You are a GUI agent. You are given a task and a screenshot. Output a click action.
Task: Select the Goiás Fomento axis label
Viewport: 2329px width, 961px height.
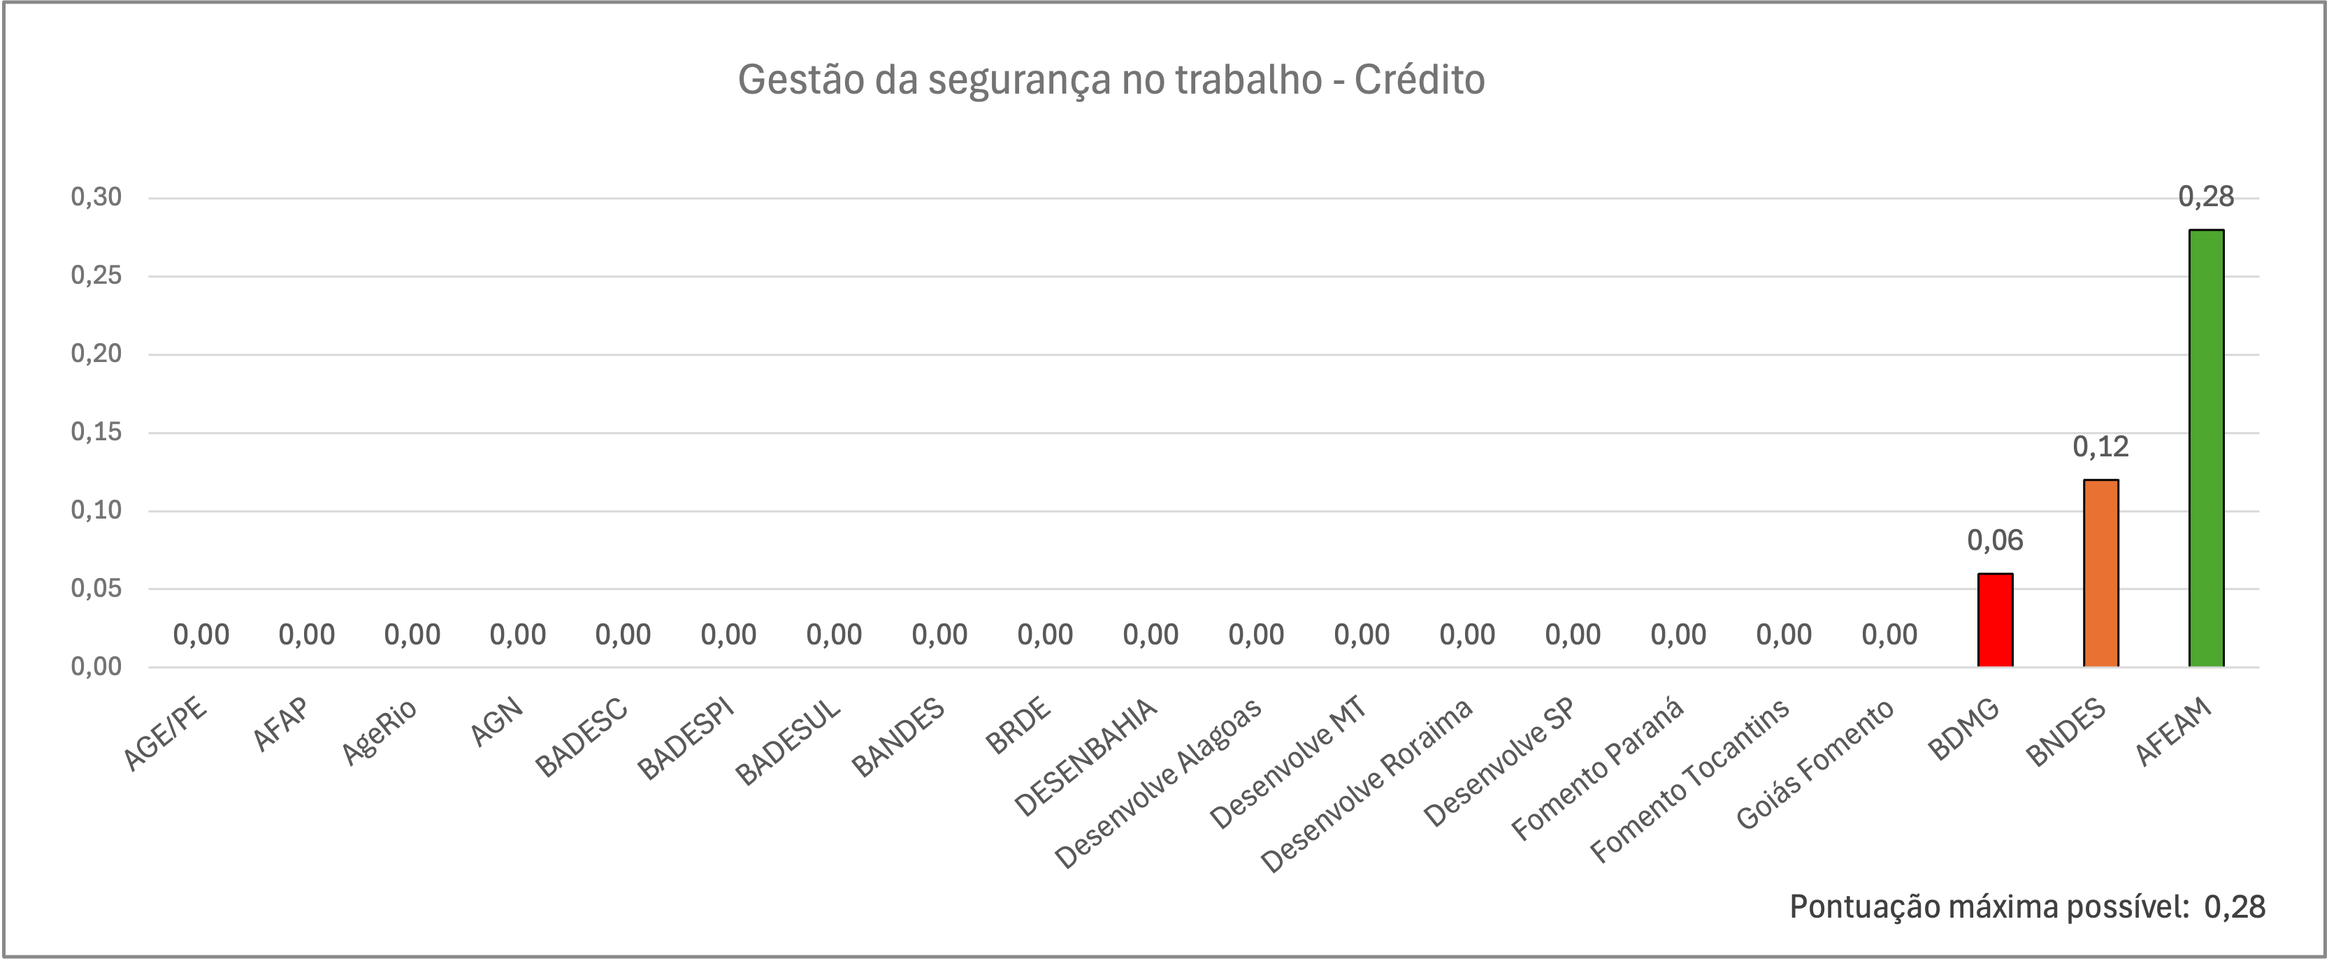click(x=1815, y=764)
